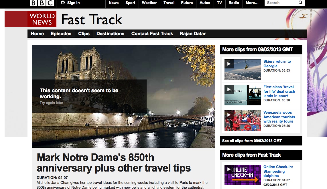Image resolution: width=327 pixels, height=189 pixels.
Task: Open the Weather section
Action: 149,3
